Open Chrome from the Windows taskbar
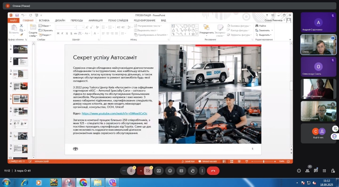 coord(83,182)
